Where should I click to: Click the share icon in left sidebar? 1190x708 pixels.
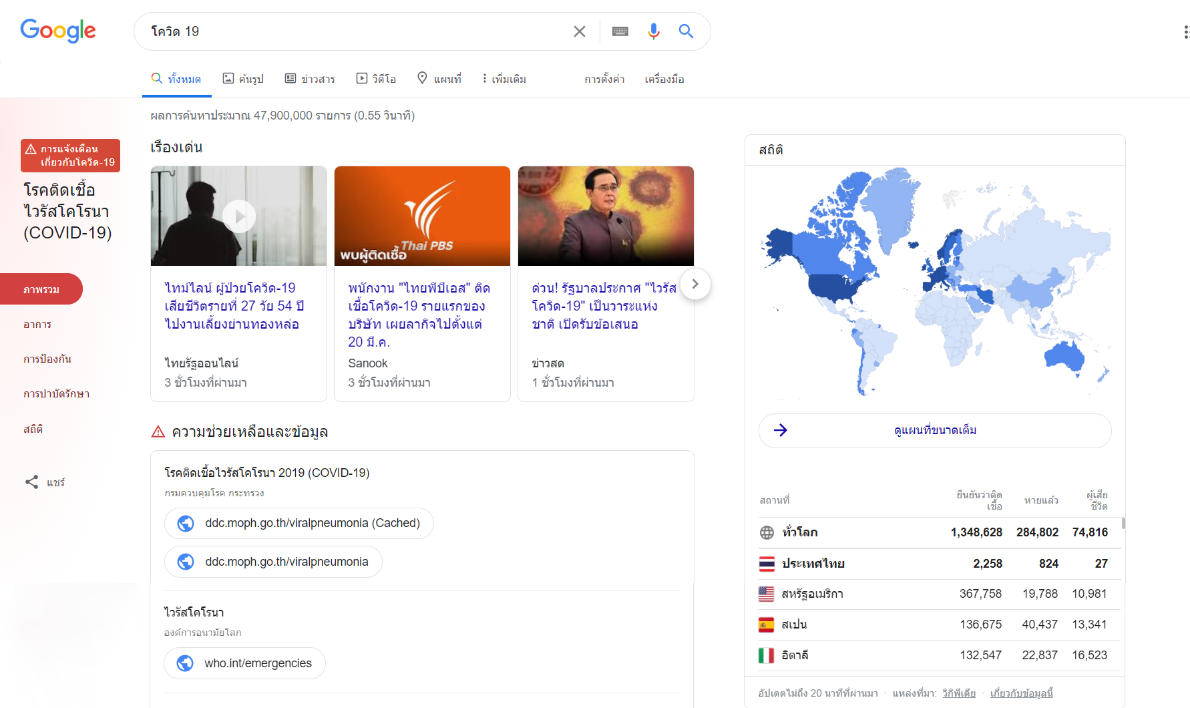pos(31,482)
